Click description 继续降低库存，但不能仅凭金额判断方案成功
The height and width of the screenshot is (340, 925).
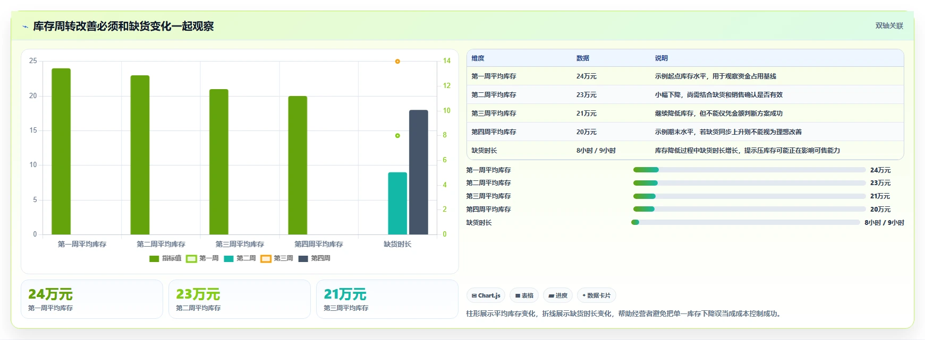tap(719, 114)
